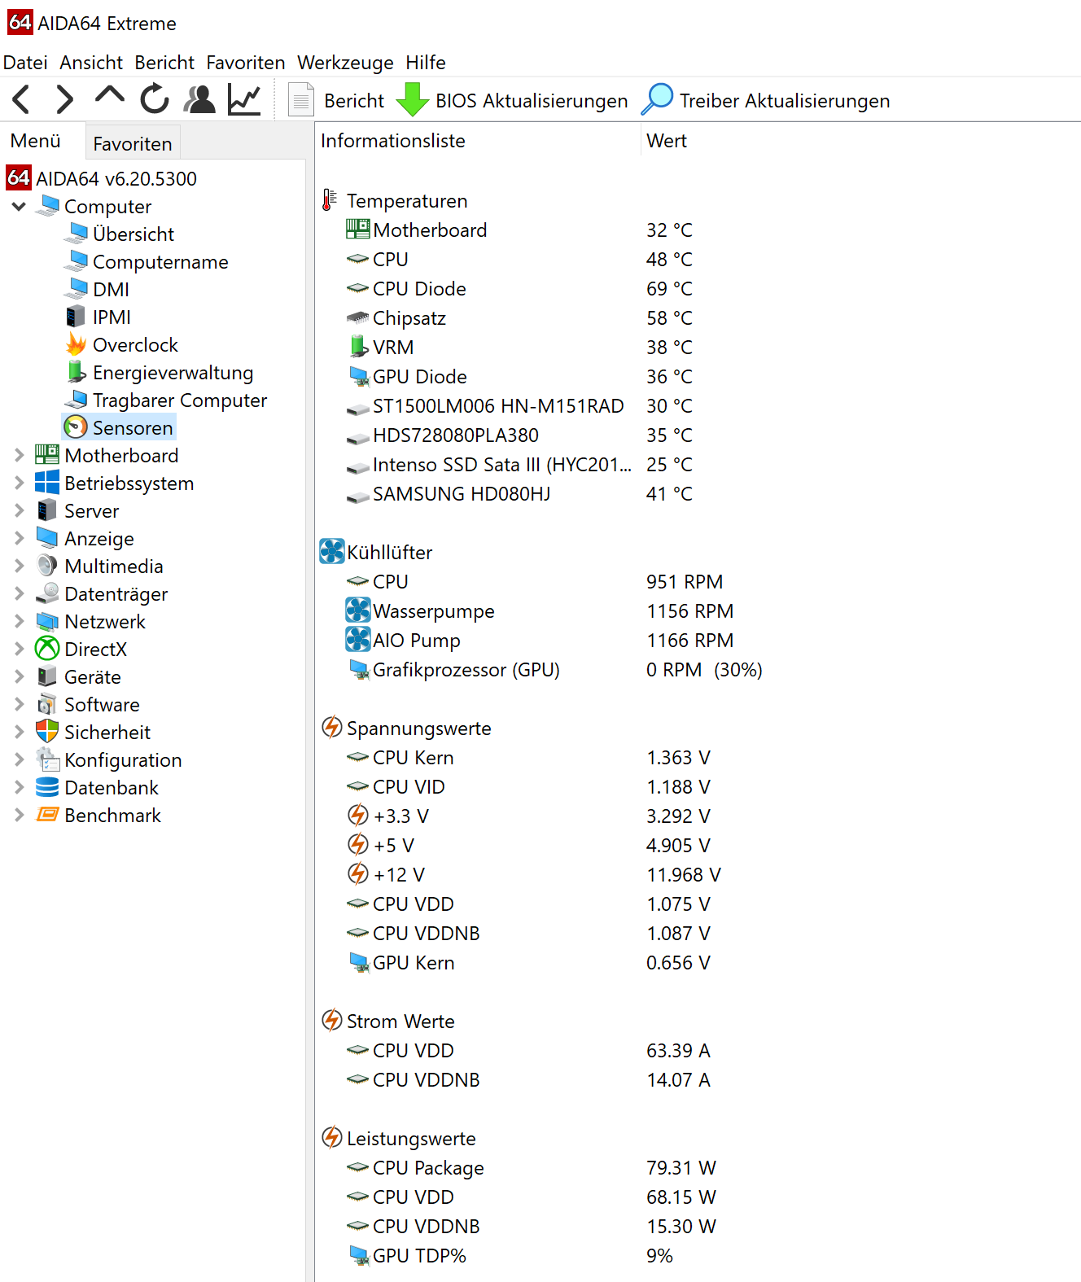Image resolution: width=1081 pixels, height=1282 pixels.
Task: Expand the Betriebssystem tree node
Action: 19,483
